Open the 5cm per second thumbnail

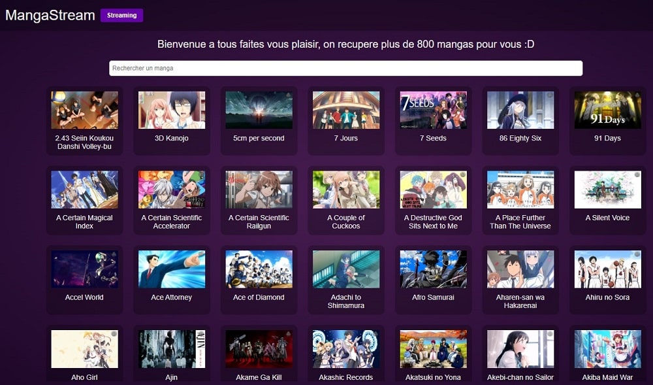click(x=259, y=110)
